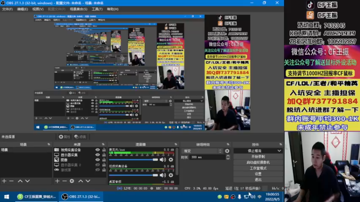Open audio settings gear for 视频采集设备 mixer channel
The image size is (360, 202).
(171, 175)
